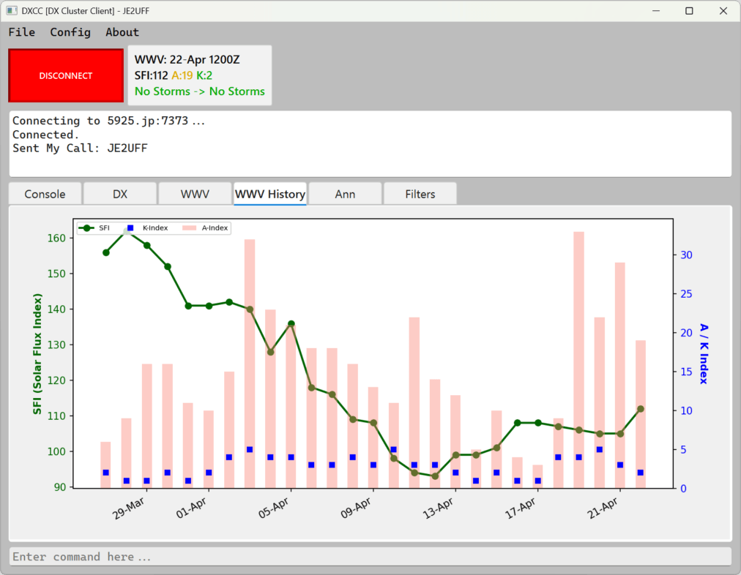This screenshot has height=575, width=741.
Task: Open the About menu
Action: coord(122,32)
